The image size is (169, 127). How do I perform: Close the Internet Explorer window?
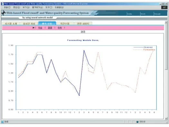coord(166,4)
